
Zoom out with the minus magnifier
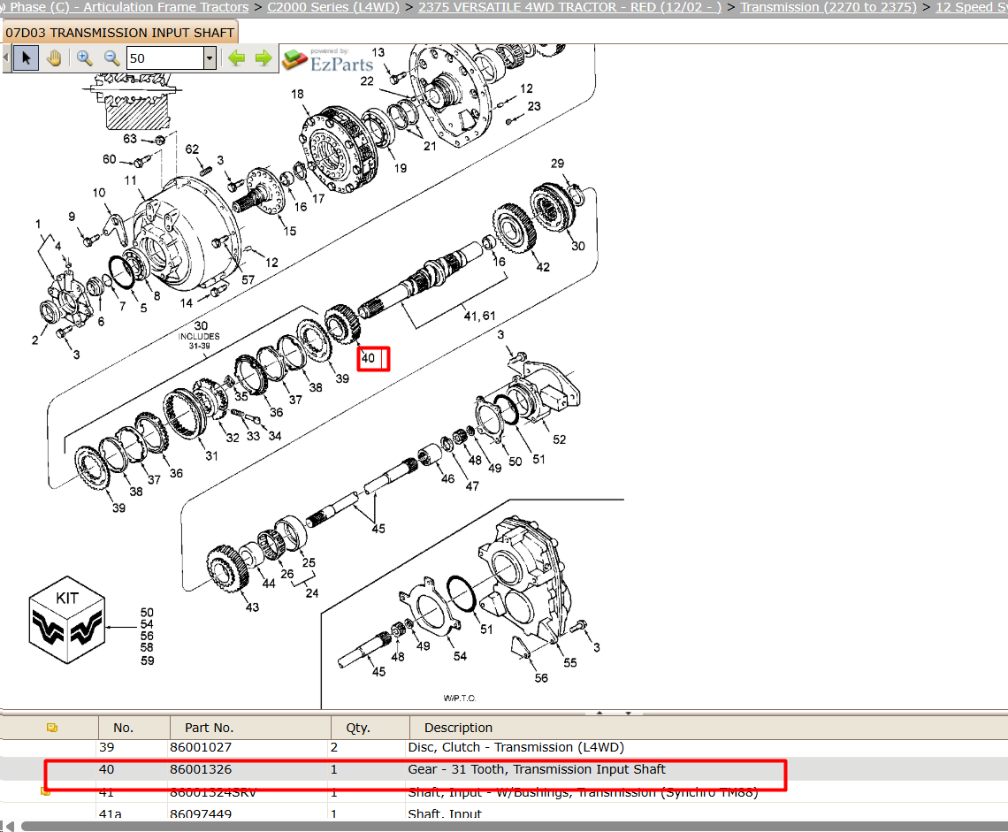pyautogui.click(x=112, y=58)
